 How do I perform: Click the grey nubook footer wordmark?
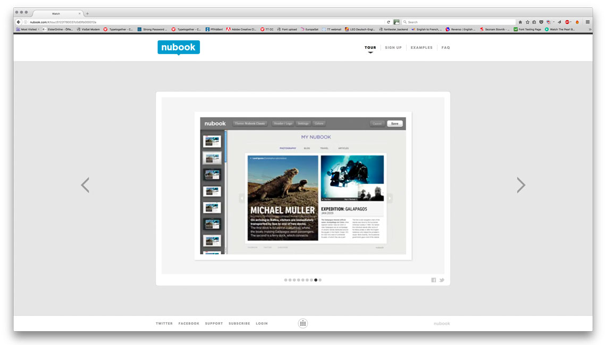[442, 323]
